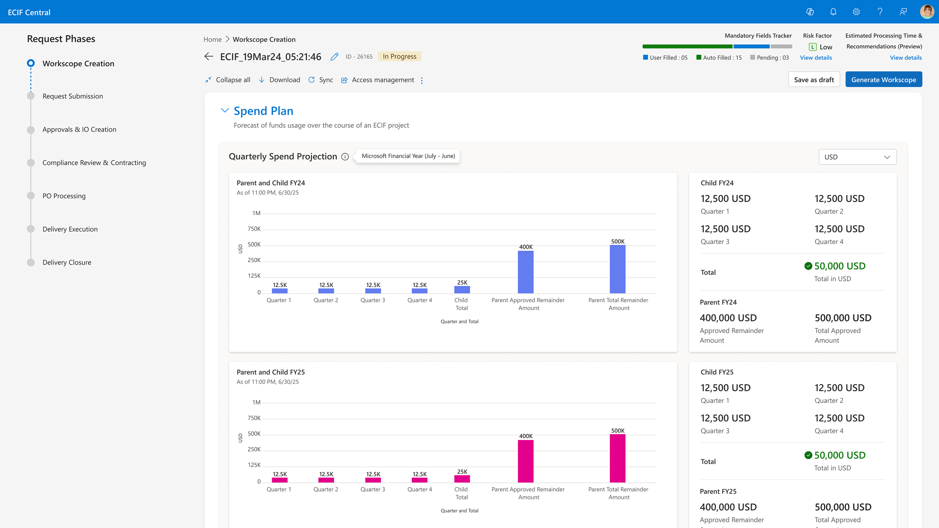Click the Mandatory Fields Tracker progress bar
Viewport: 939px width, 528px height.
[x=717, y=47]
